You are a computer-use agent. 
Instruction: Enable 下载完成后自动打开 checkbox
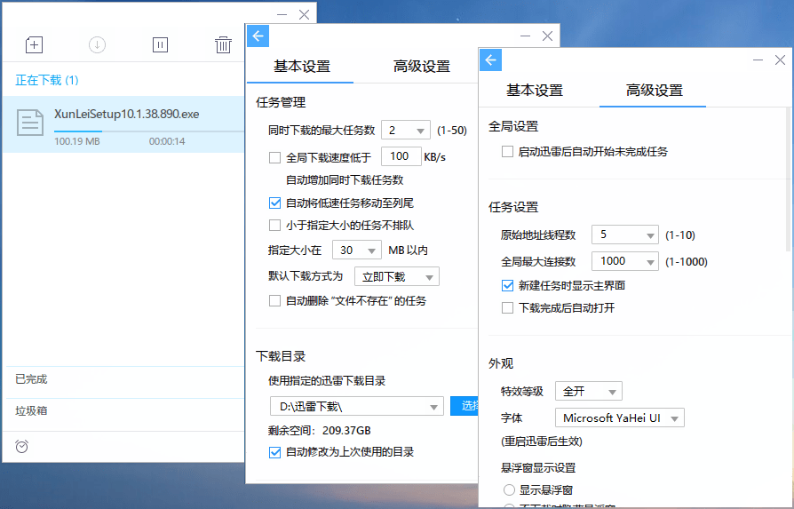tap(507, 308)
